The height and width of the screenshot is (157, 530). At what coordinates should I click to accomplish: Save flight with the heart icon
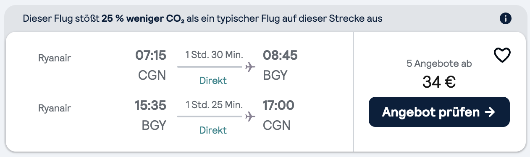(502, 56)
